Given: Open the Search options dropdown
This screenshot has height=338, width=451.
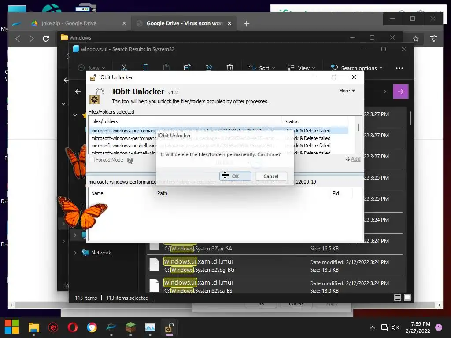Looking at the screenshot, I should [357, 68].
